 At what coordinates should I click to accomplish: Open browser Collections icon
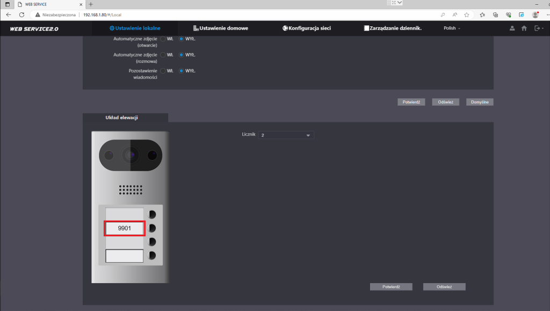pyautogui.click(x=495, y=15)
